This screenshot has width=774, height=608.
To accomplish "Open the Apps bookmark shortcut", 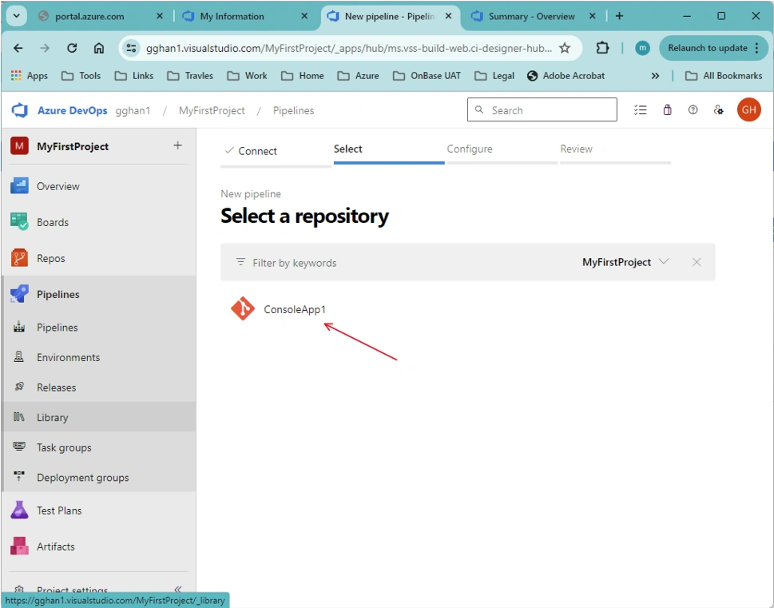I will pos(30,76).
